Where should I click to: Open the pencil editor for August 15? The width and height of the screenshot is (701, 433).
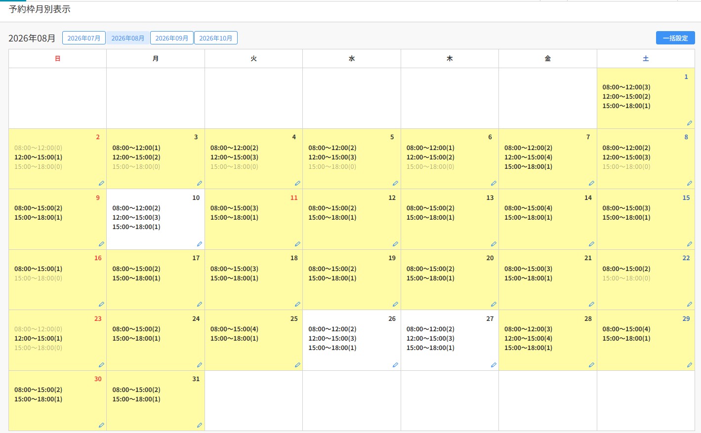(x=689, y=244)
